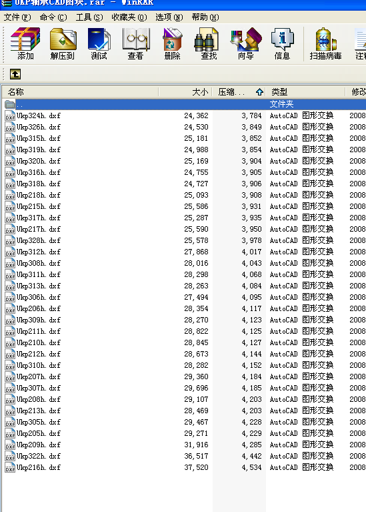
Task: Click the Extract To (解压到) icon
Action: point(63,44)
